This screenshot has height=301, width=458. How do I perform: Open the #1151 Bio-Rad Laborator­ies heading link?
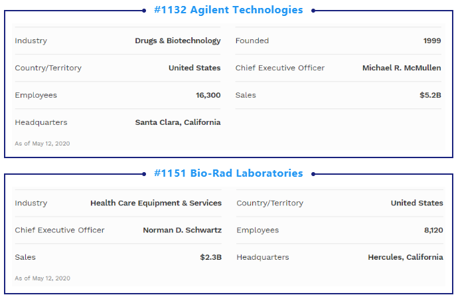tap(228, 173)
